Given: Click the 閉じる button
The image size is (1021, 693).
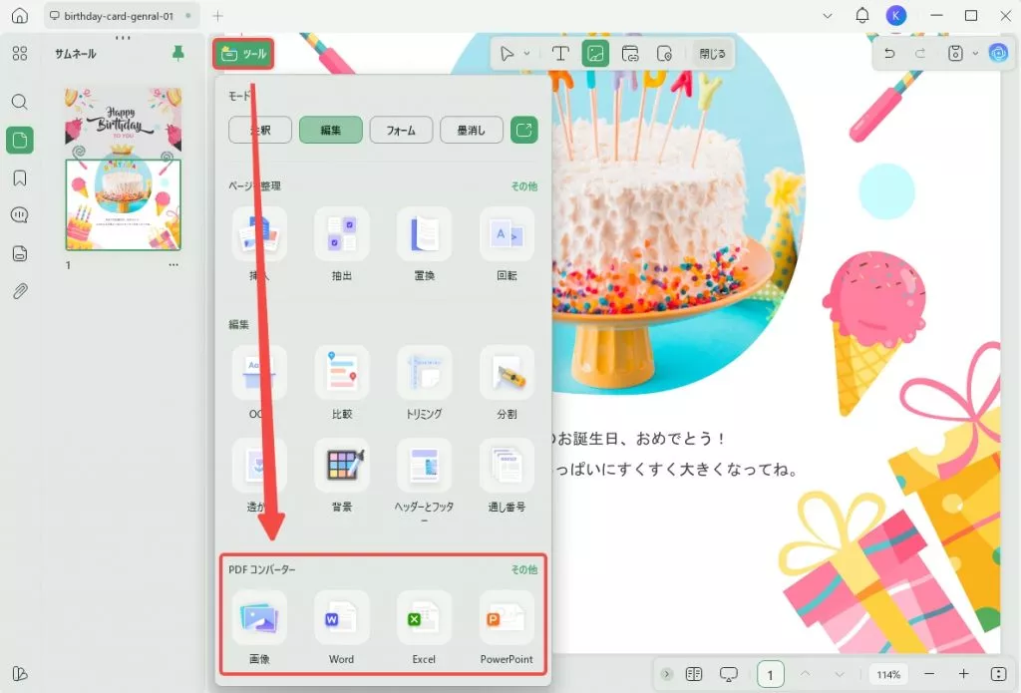Looking at the screenshot, I should 712,53.
